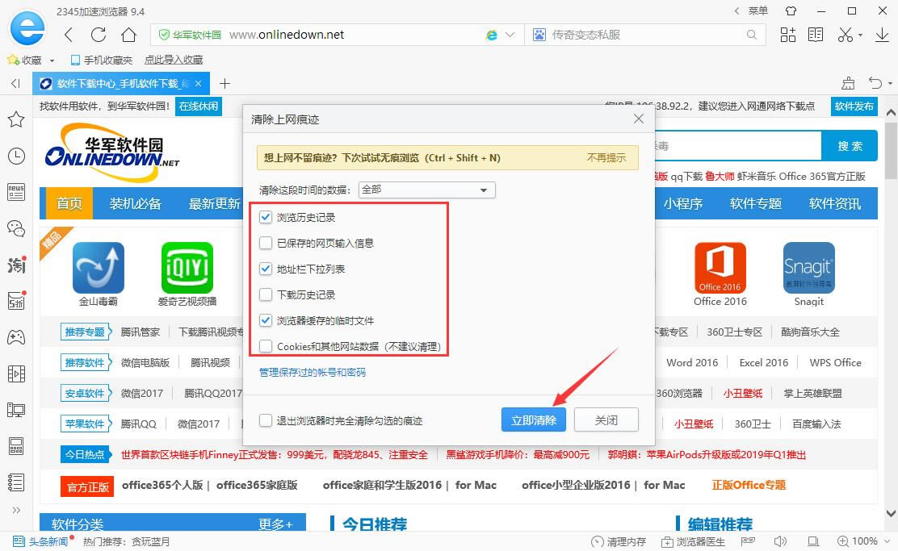Click the 搜索 button on the webpage

(x=850, y=146)
